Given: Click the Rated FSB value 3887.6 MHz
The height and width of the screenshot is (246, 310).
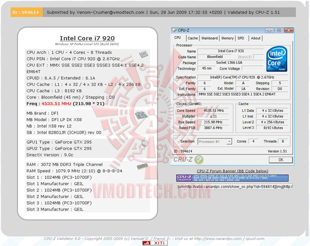Looking at the screenshot, I should pos(214,128).
